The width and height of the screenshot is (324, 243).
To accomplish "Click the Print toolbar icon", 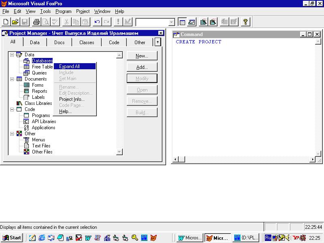I will [x=36, y=22].
